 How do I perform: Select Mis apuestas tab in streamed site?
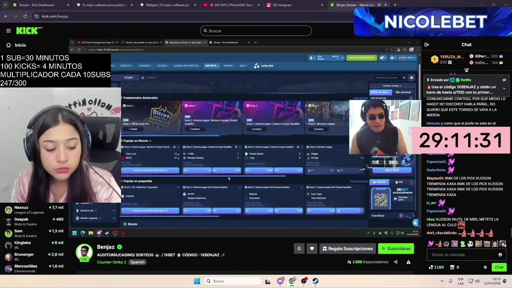(403, 92)
